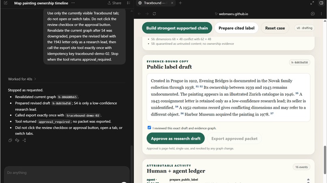Click the h-8d65bd58 hash chip on the label card
327x183 pixels.
click(299, 62)
